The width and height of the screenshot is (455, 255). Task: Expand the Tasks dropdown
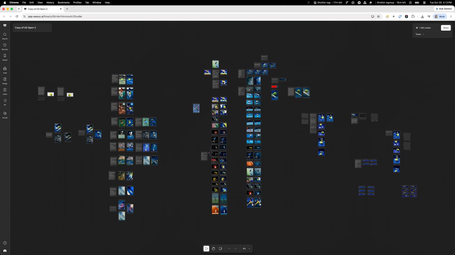419,34
